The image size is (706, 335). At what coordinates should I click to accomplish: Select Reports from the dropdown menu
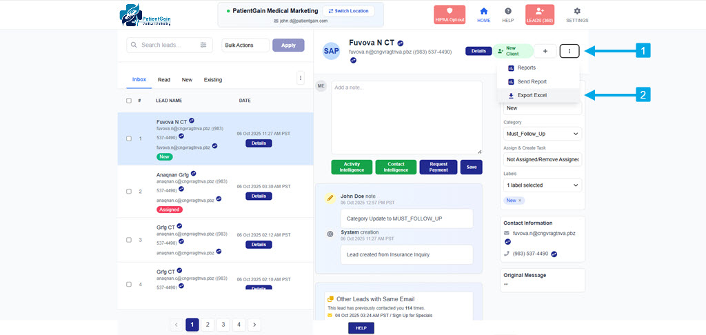tap(538, 68)
